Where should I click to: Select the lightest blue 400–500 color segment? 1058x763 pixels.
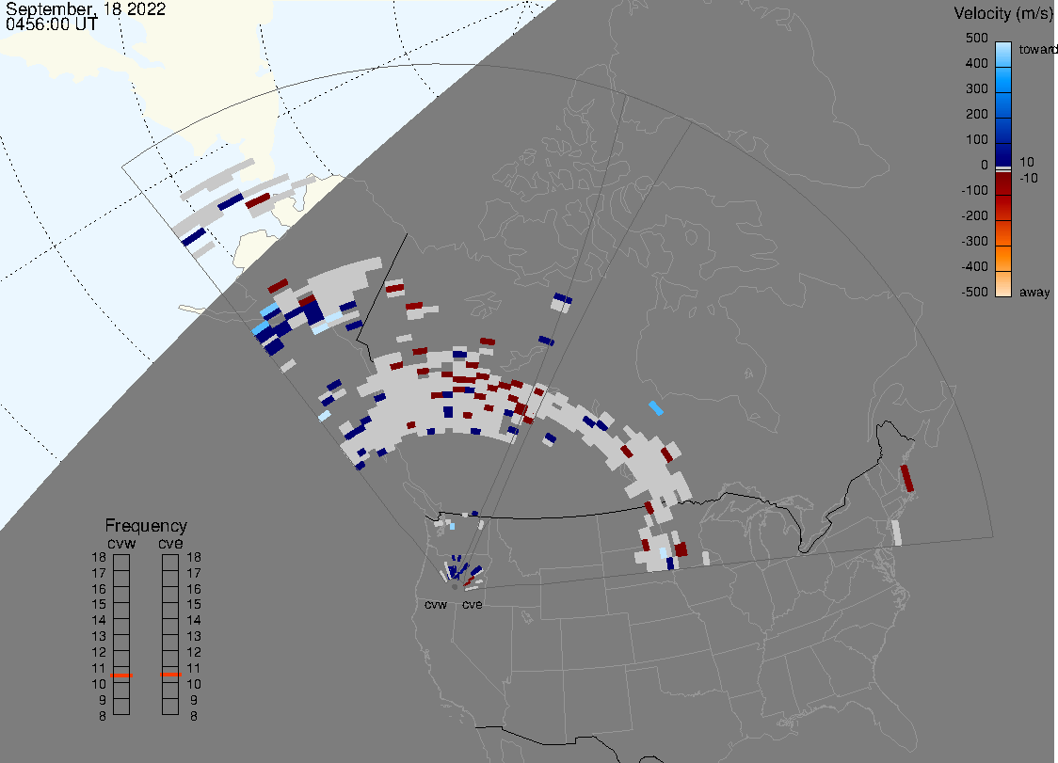tap(1003, 55)
